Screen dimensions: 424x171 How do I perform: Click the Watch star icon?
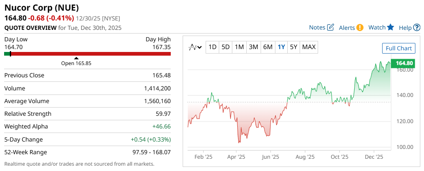[390, 27]
